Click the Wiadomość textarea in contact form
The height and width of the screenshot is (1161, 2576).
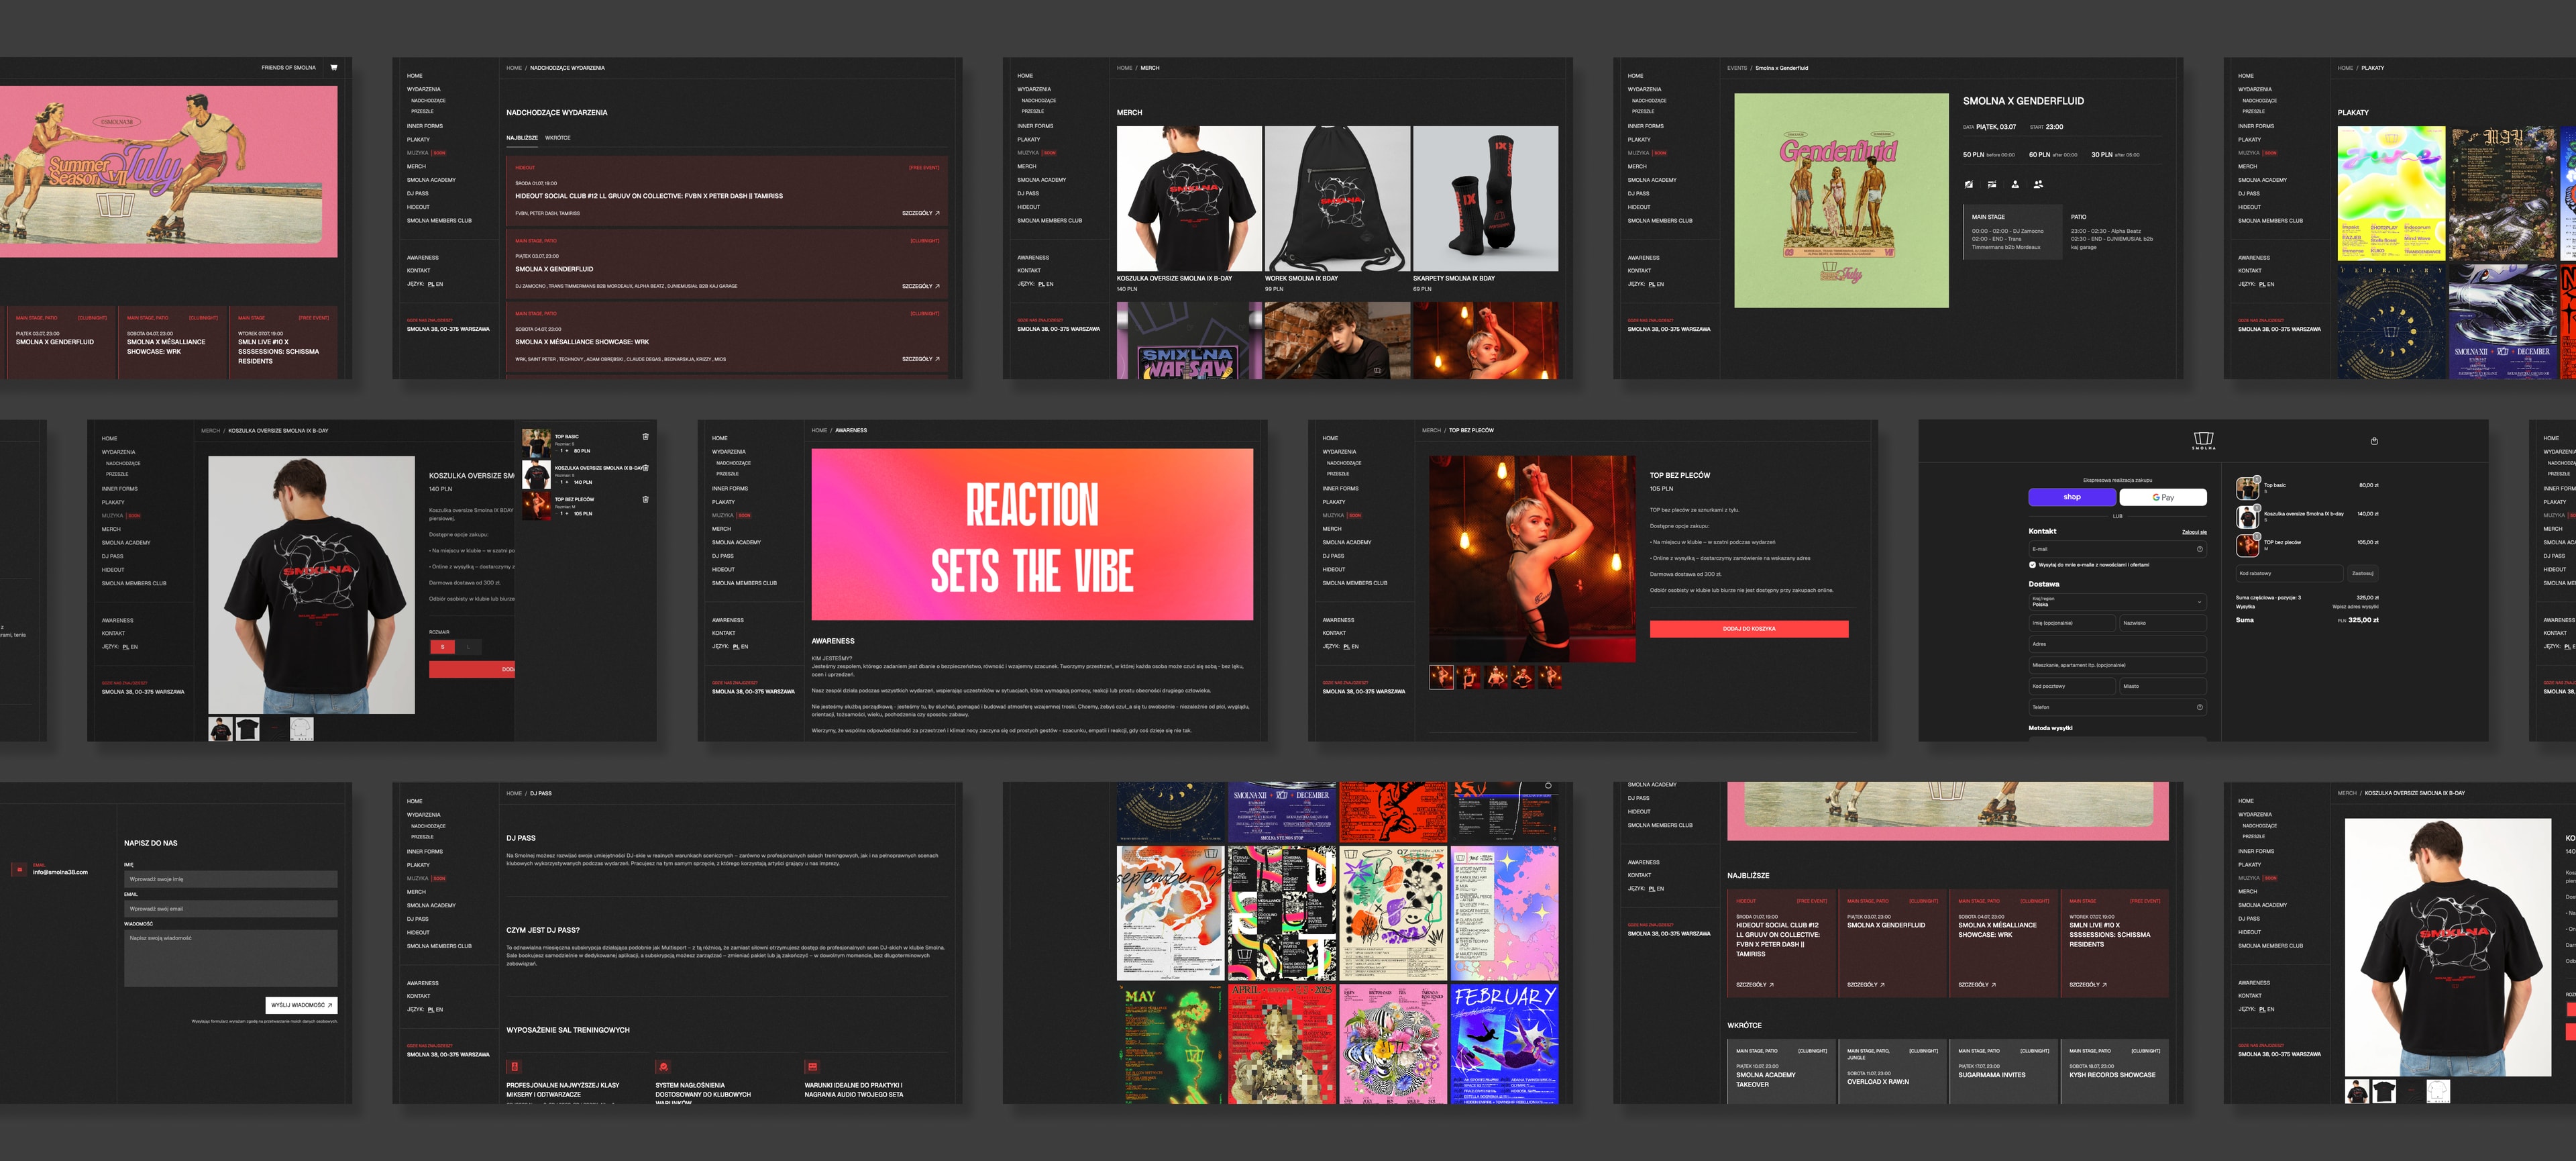click(x=231, y=959)
